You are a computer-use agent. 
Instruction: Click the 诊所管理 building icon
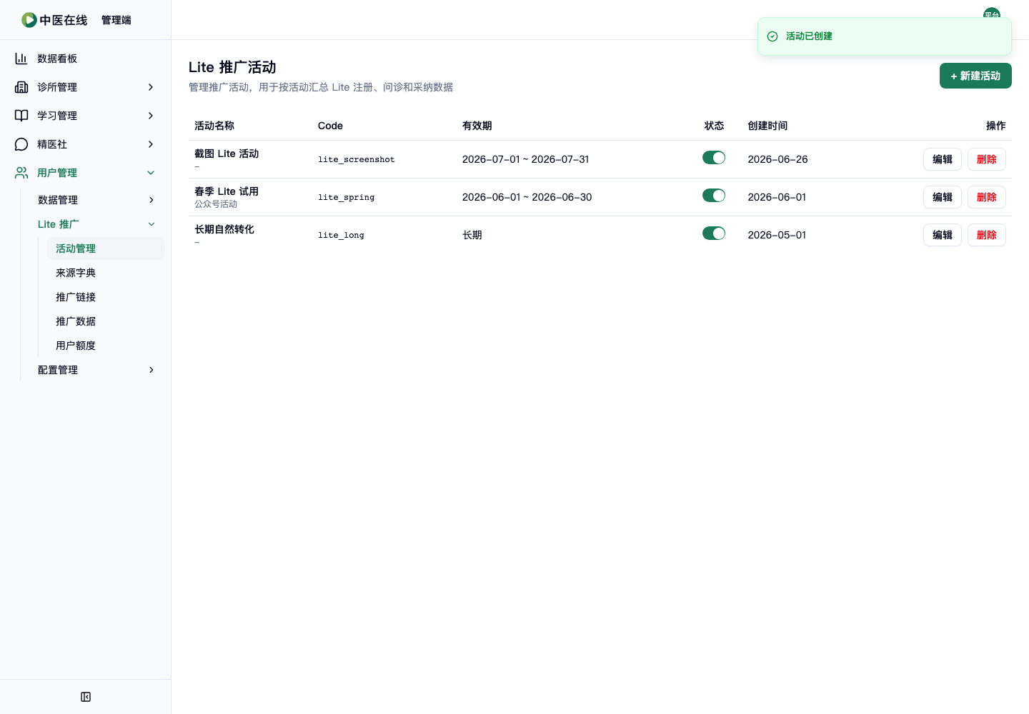tap(21, 87)
